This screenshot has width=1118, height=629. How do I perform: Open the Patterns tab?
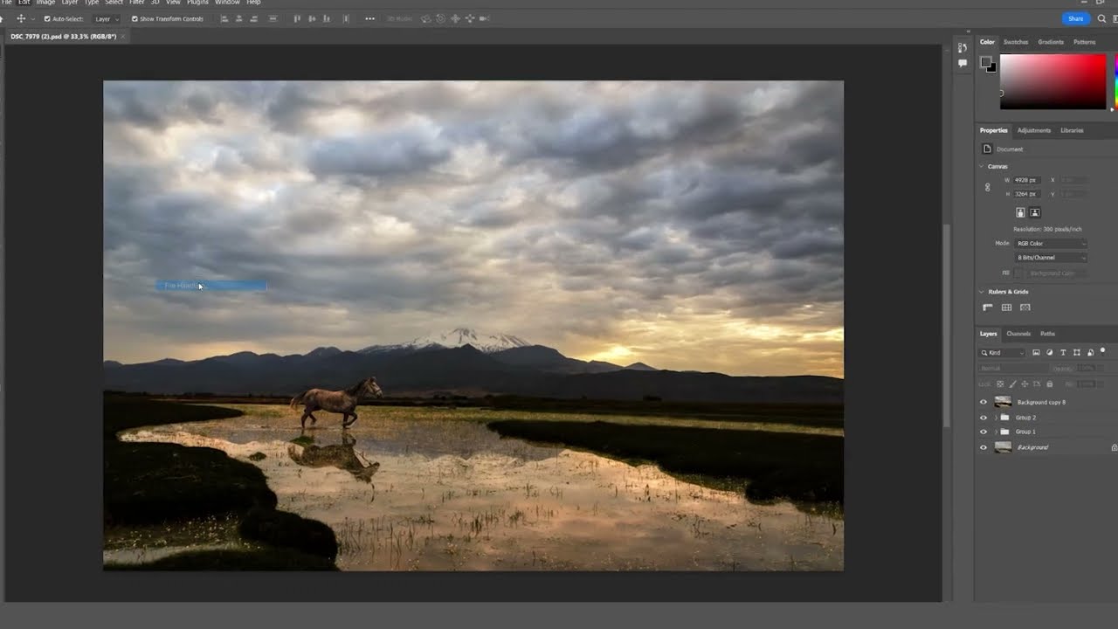coord(1084,42)
